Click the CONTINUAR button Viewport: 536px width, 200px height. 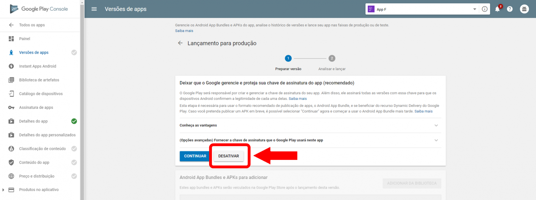195,156
